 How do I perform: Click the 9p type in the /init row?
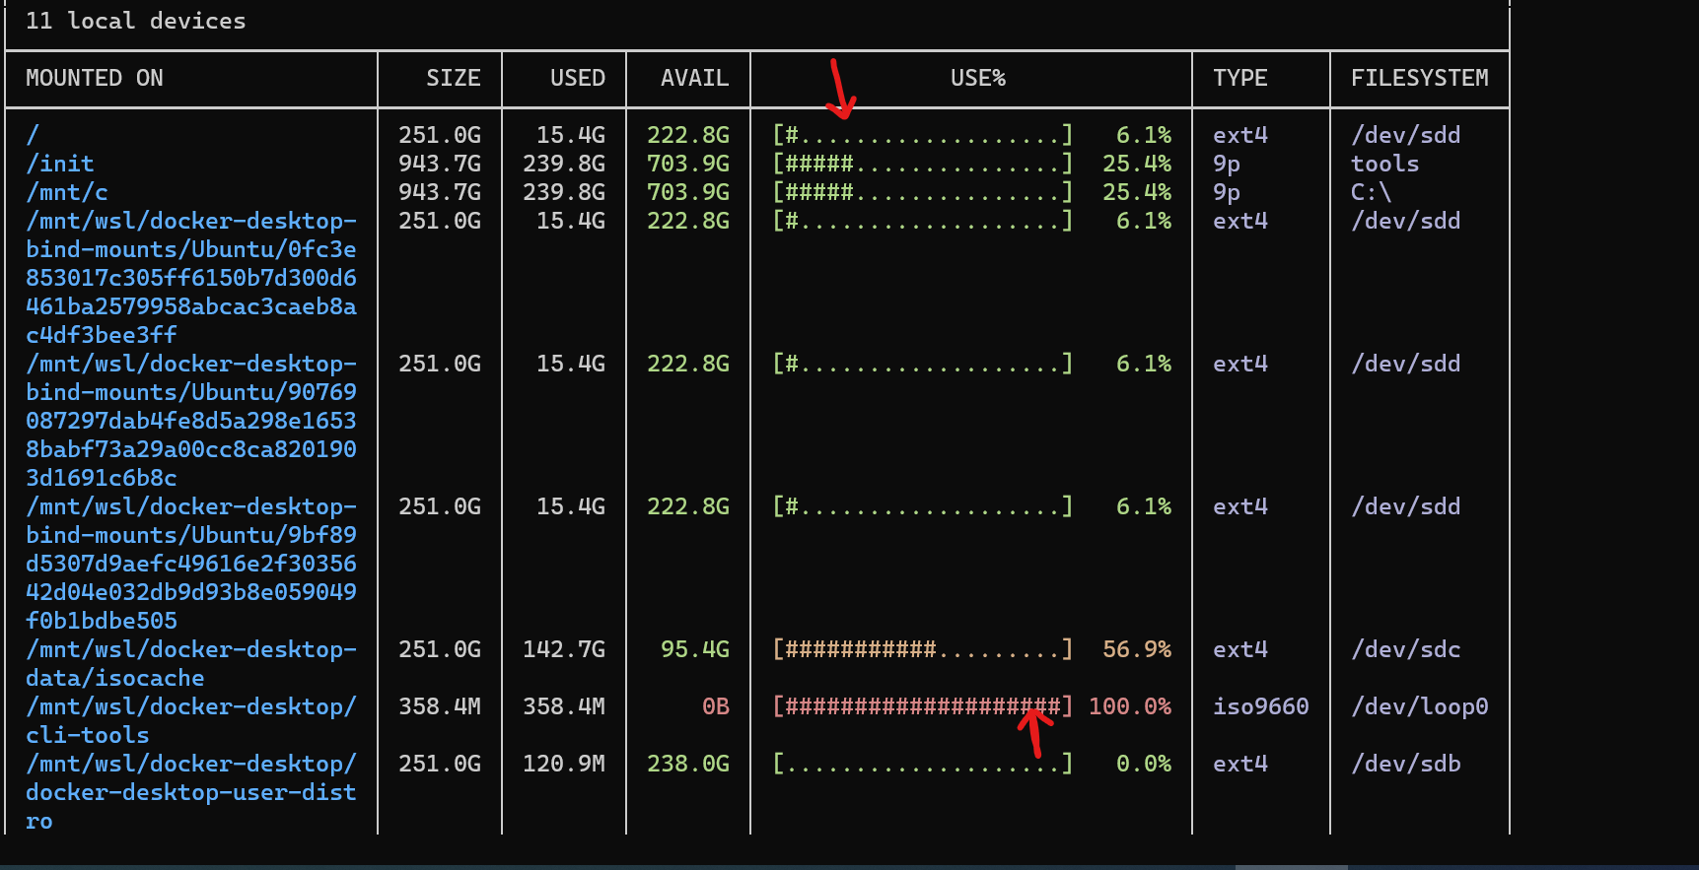click(x=1227, y=164)
